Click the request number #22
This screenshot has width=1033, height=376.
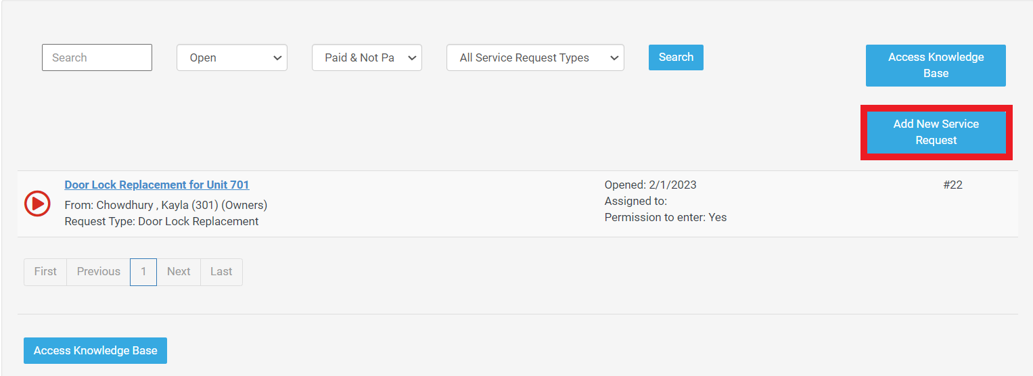pos(952,185)
